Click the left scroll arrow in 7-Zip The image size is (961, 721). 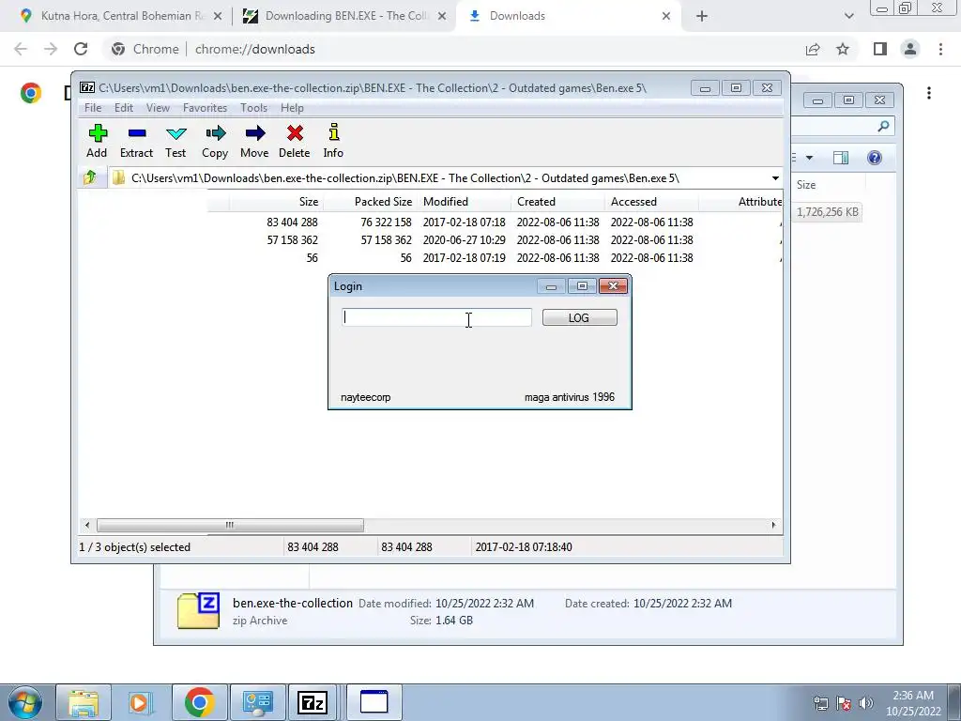click(87, 526)
